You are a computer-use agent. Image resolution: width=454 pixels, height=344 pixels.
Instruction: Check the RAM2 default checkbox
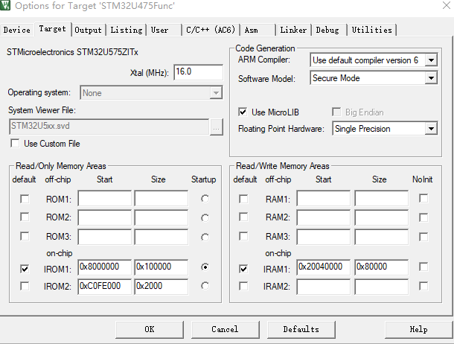pos(243,217)
